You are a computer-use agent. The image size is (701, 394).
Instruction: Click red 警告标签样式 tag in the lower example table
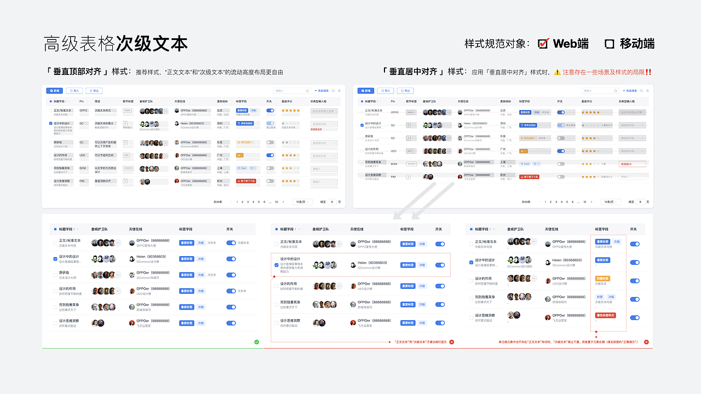(x=606, y=315)
